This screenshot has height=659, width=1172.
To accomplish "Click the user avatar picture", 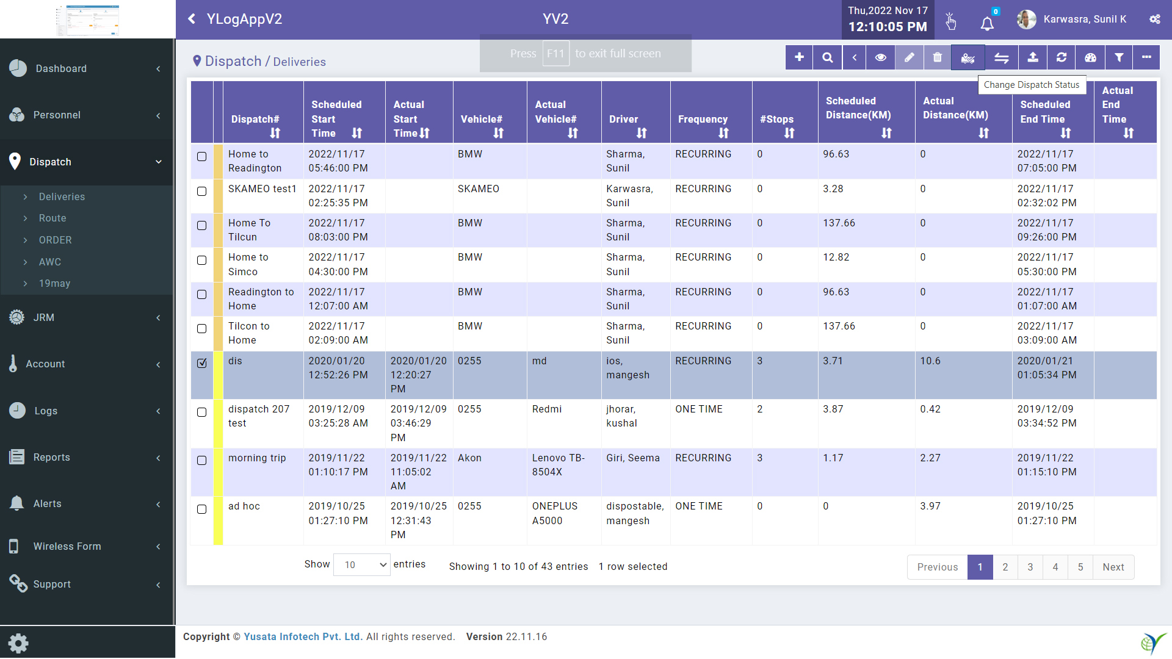I will click(x=1027, y=19).
